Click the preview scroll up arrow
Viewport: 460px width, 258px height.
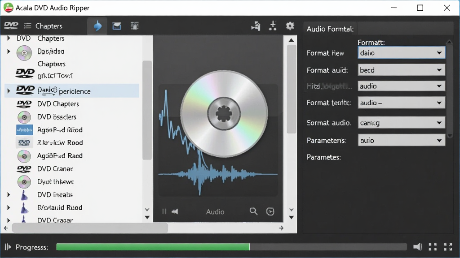coord(291,40)
